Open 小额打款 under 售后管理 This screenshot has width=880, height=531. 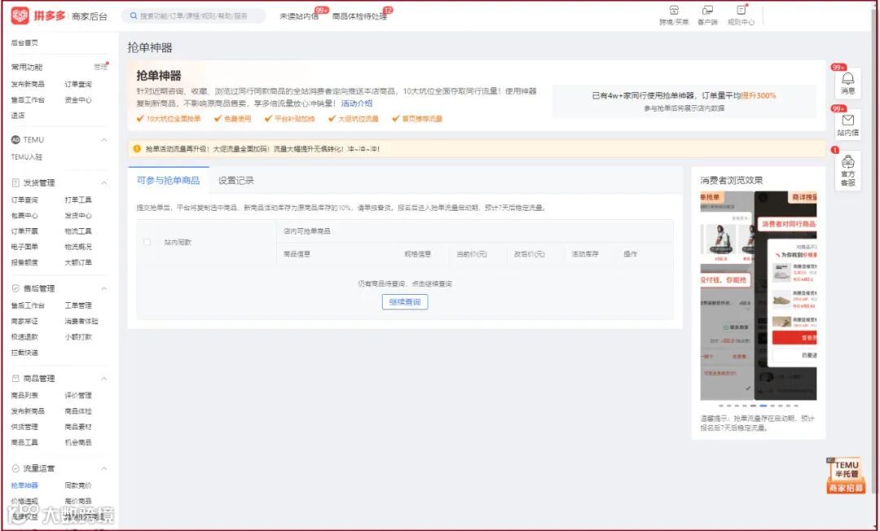[78, 337]
